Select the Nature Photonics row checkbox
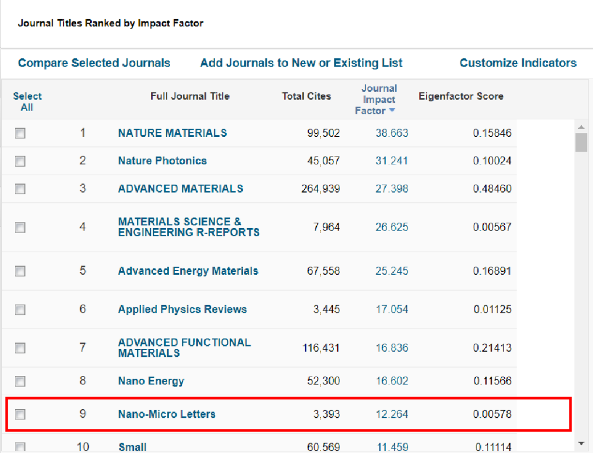 point(20,161)
